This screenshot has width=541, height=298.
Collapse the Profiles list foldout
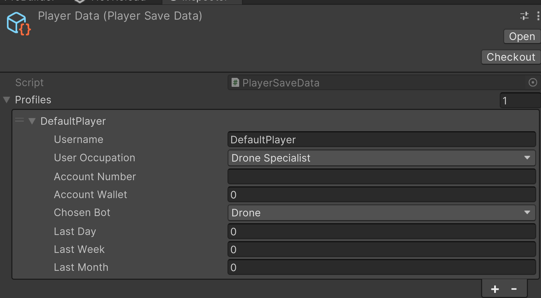(7, 100)
